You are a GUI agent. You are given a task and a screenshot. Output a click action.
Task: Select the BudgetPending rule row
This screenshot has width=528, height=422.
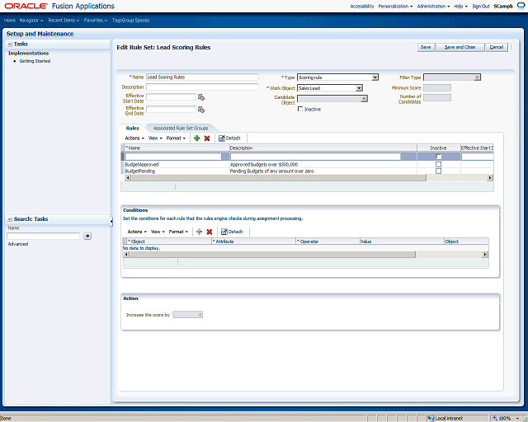307,171
